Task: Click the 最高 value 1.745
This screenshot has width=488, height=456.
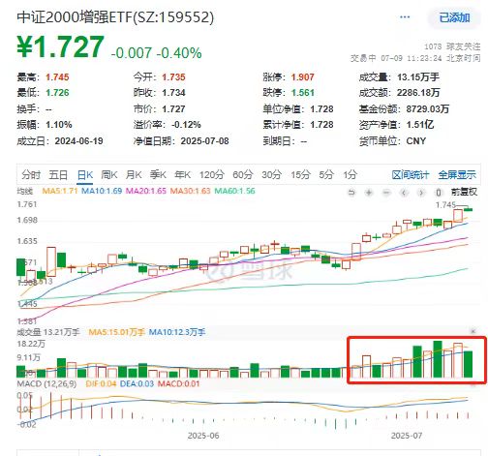Action: [57, 77]
